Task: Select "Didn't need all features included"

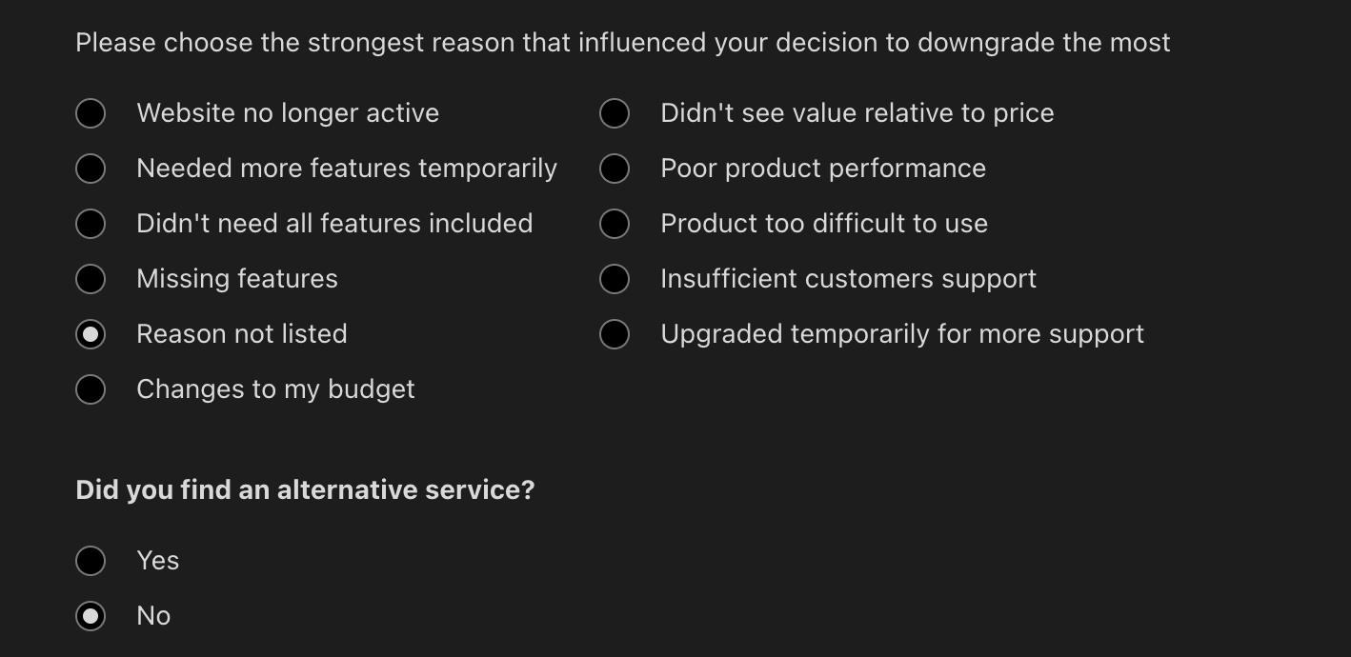Action: (x=91, y=223)
